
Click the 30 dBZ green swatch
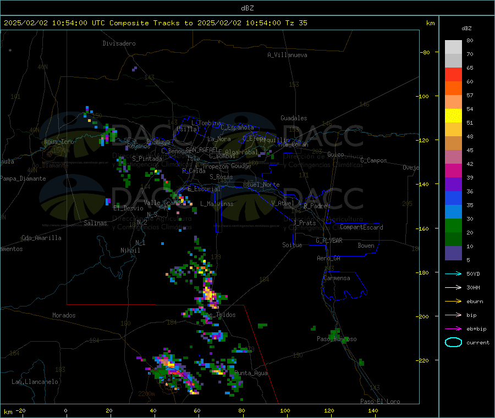(x=453, y=226)
